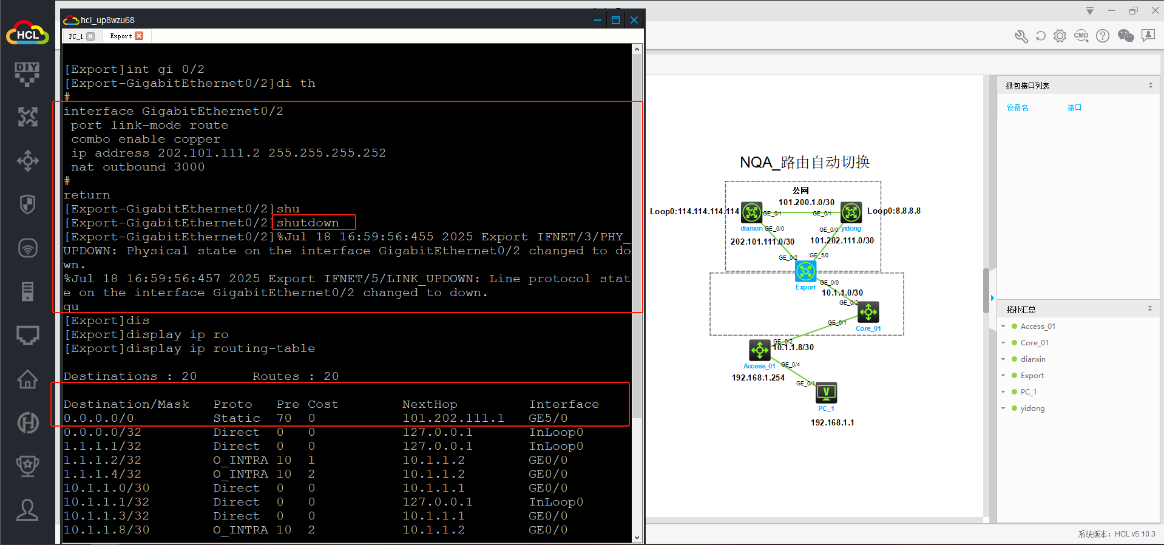Expand the PC_1 tree entry arrow
Image resolution: width=1164 pixels, height=545 pixels.
pyautogui.click(x=1003, y=392)
